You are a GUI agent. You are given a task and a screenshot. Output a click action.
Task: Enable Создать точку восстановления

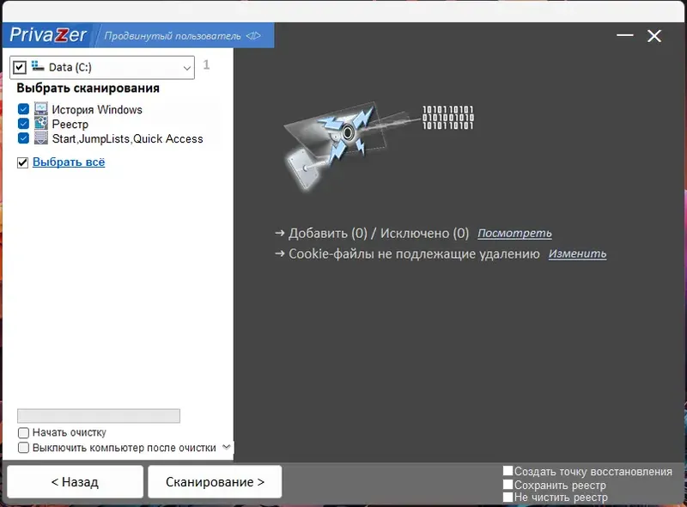pyautogui.click(x=508, y=471)
